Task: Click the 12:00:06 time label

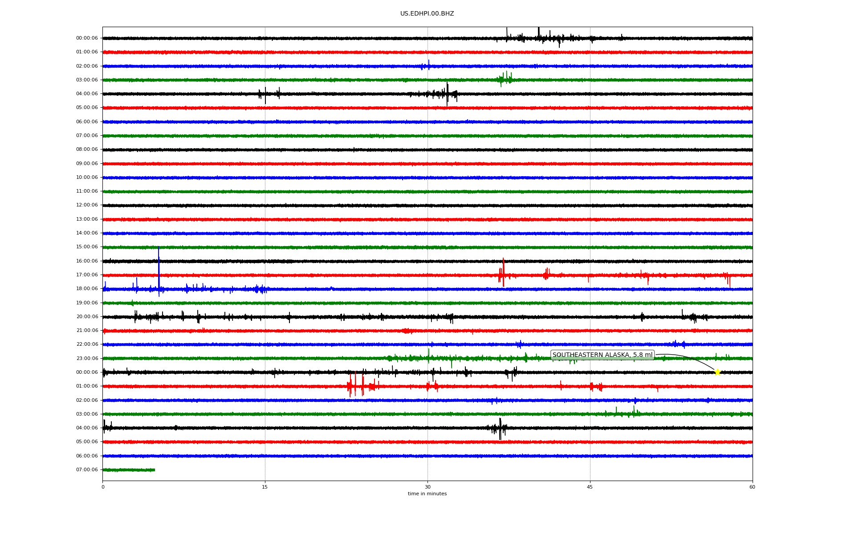Action: coord(87,205)
